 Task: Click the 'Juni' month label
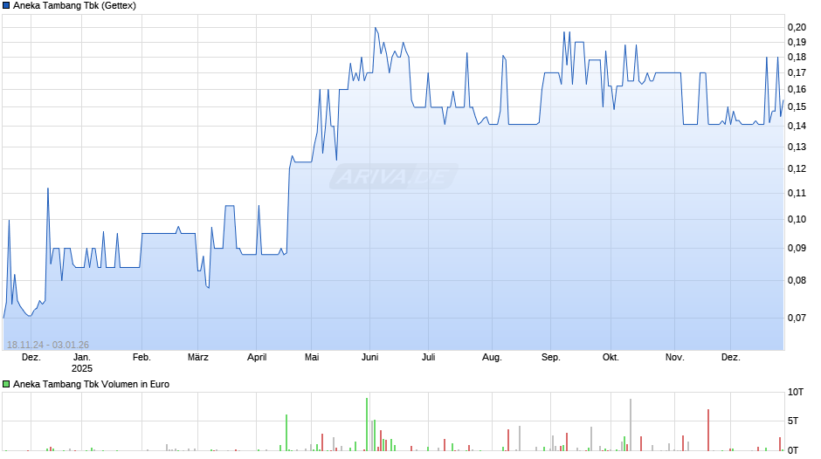[x=369, y=358]
